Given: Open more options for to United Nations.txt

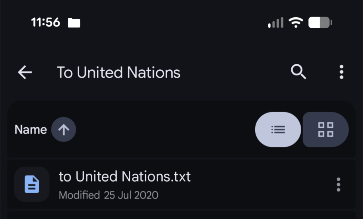Looking at the screenshot, I should 339,184.
